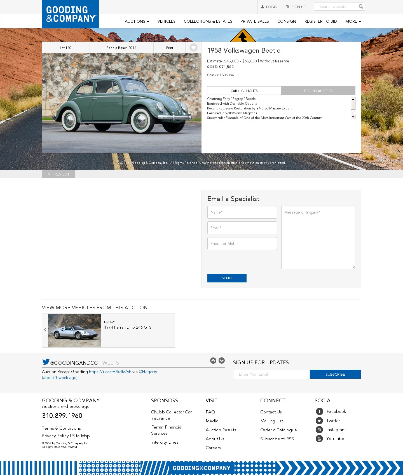Screen dimensions: 403x475
Task: Open the Vehicles page
Action: [x=166, y=21]
